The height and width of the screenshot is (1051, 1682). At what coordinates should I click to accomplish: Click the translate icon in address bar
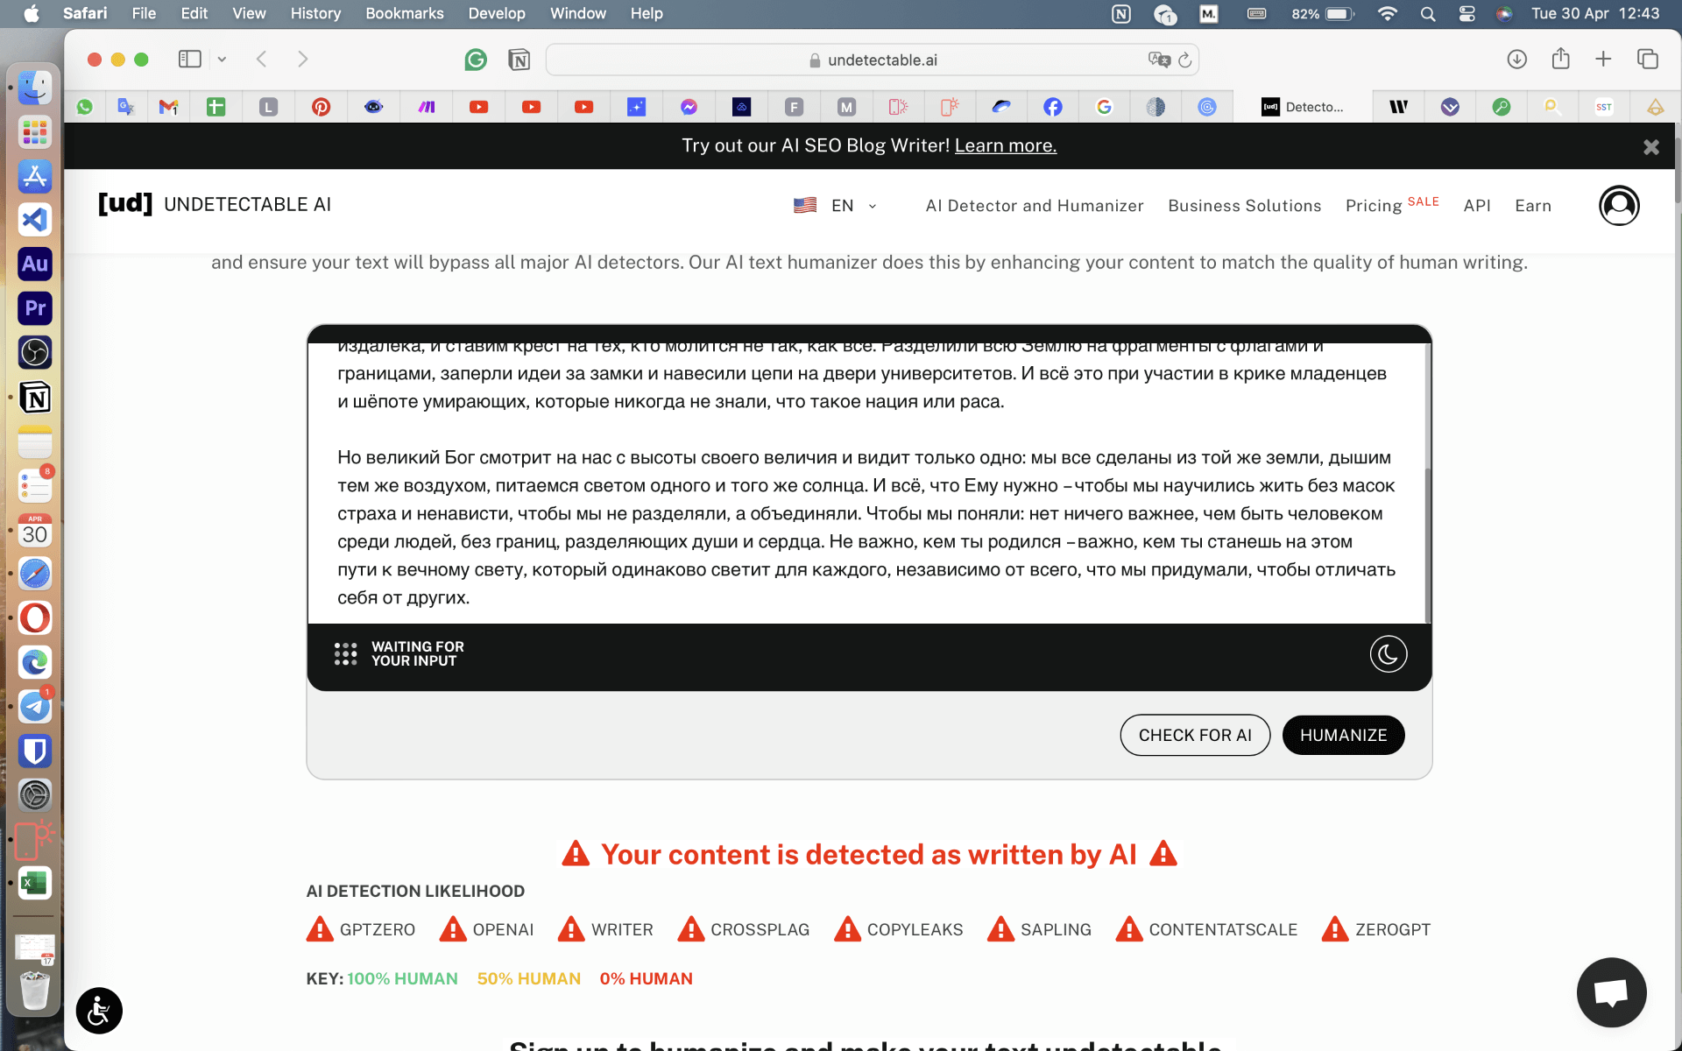(1159, 60)
